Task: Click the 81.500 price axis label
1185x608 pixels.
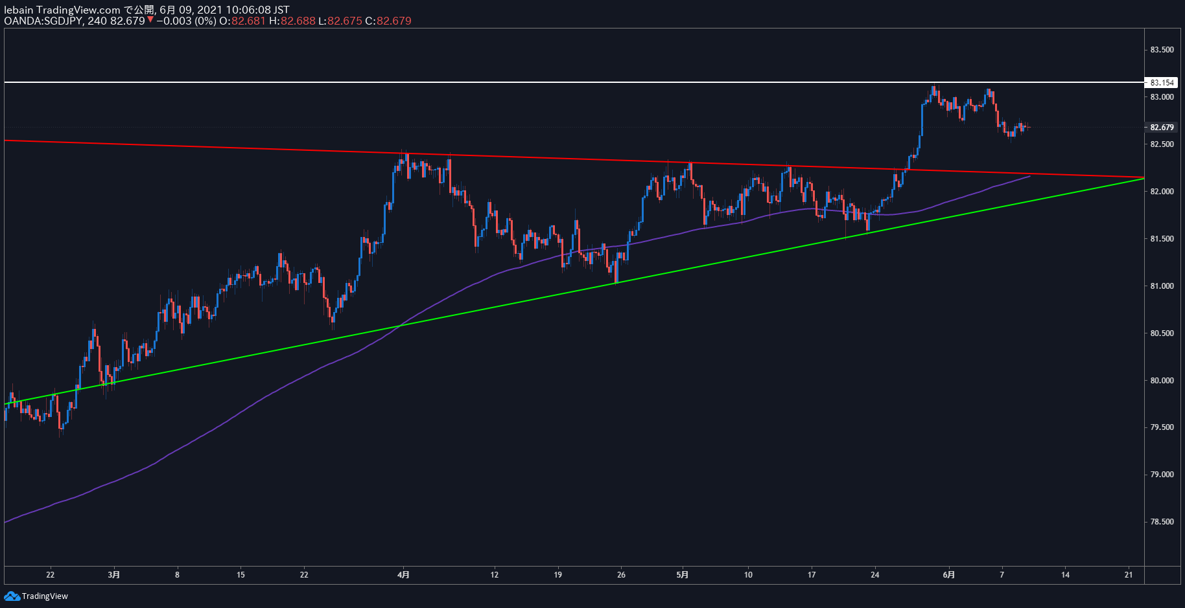Action: pyautogui.click(x=1162, y=239)
